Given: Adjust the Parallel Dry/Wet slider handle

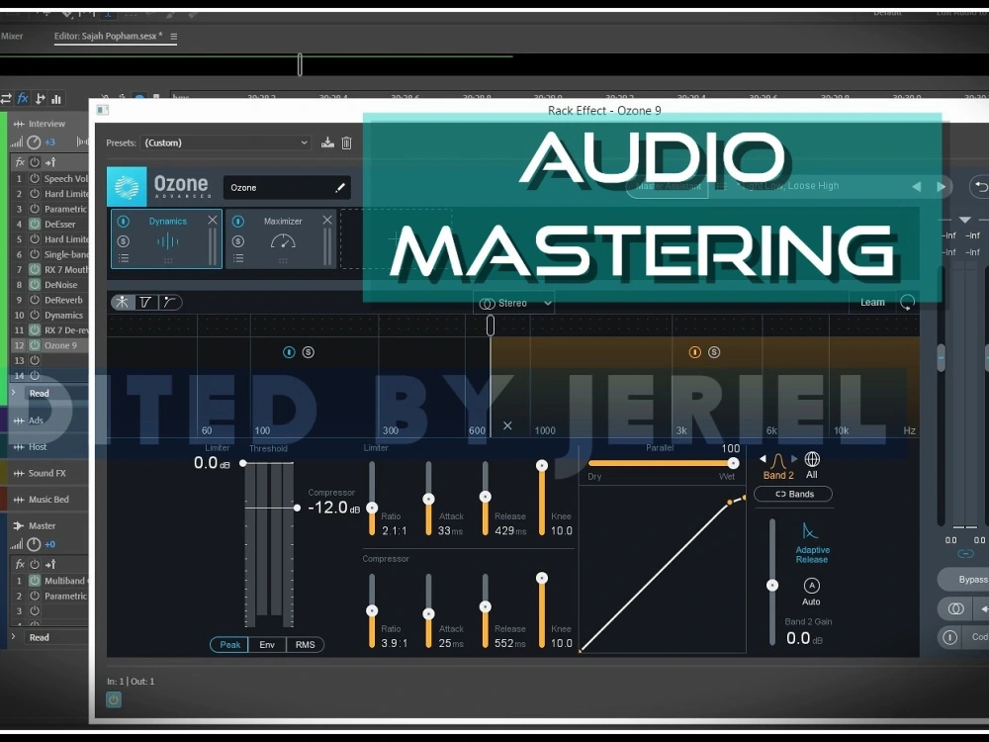Looking at the screenshot, I should click(733, 463).
